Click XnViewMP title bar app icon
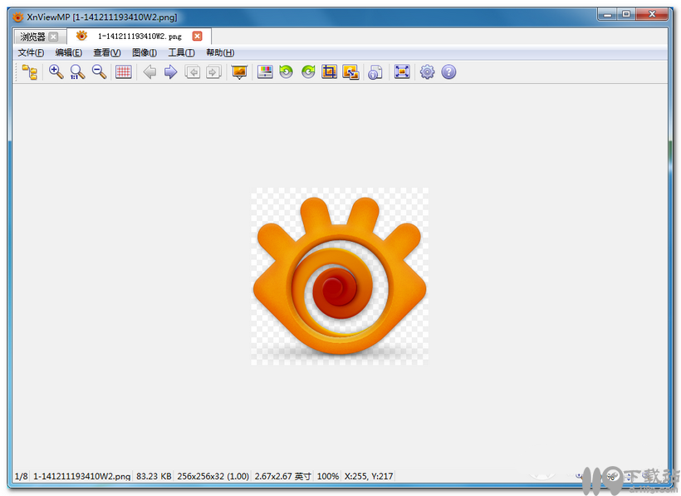The height and width of the screenshot is (496, 681). point(17,17)
